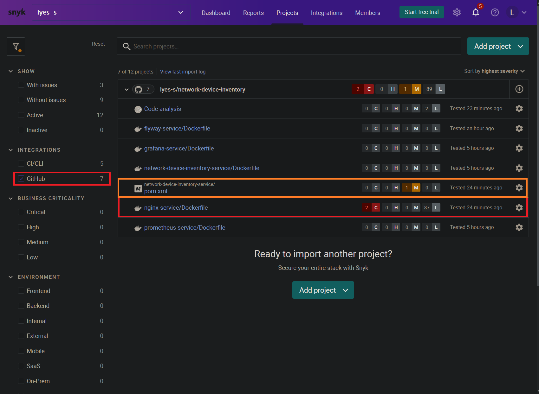Screen dimensions: 539x394
Task: Check the CI/CLI integration filter
Action: [21, 163]
